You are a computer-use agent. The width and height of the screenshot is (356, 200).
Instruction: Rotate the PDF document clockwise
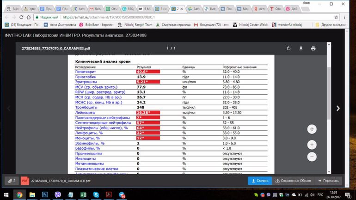coord(288,48)
